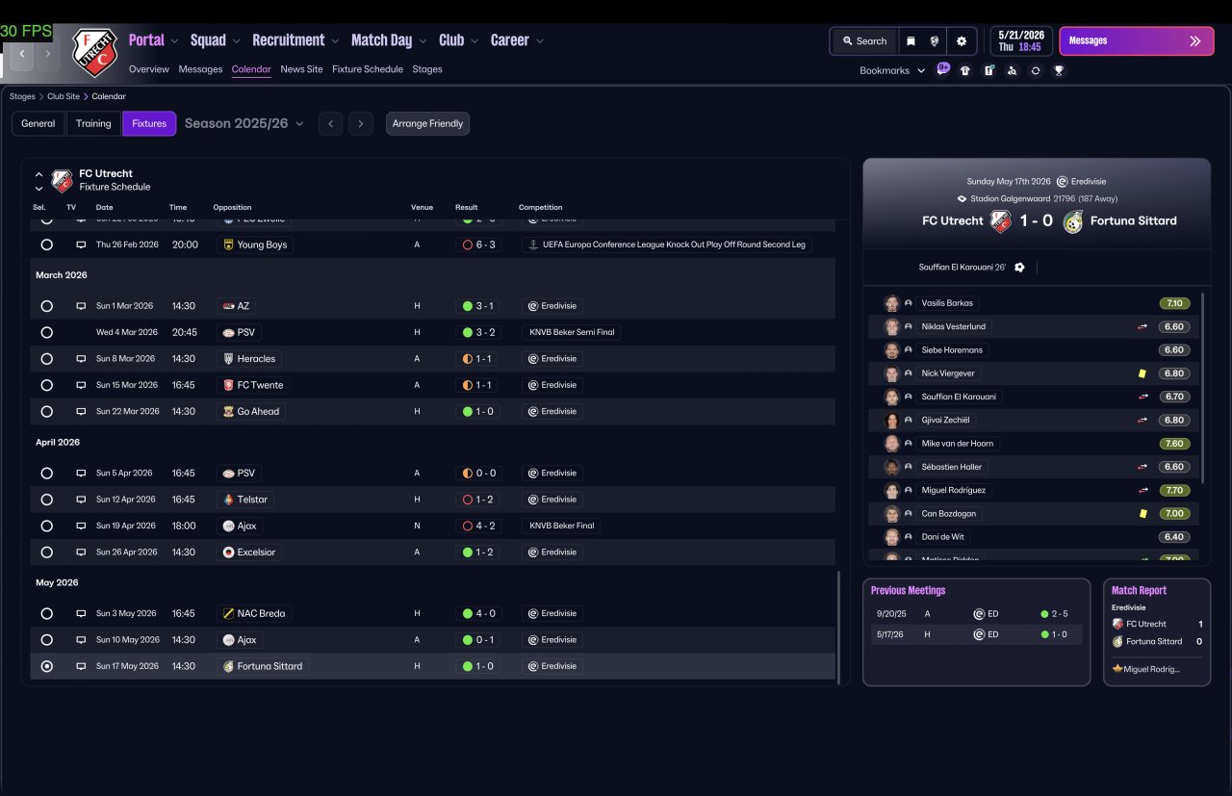Click up chevron beside FC Utrecht schedule

coord(38,174)
